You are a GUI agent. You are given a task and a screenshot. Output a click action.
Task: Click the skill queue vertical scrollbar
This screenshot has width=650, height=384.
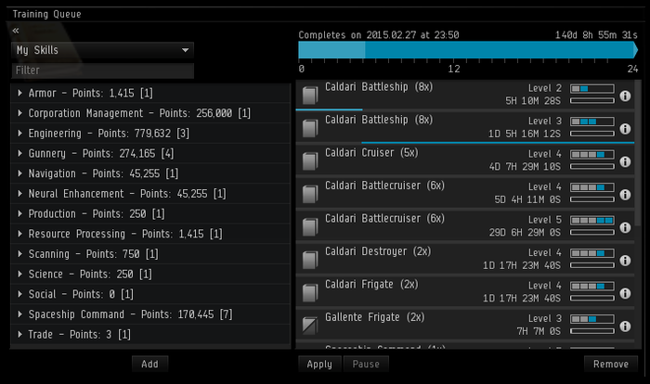[x=638, y=153]
